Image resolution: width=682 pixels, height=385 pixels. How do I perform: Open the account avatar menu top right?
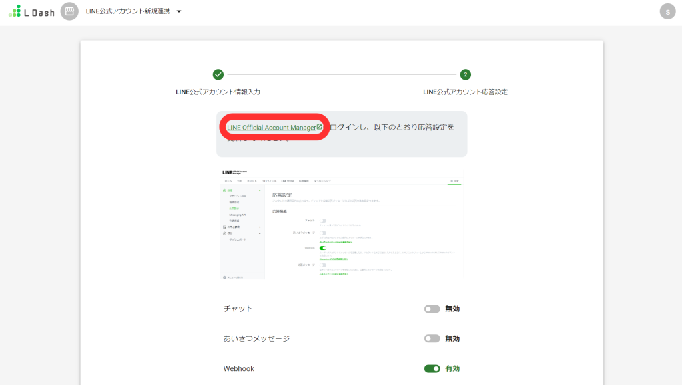pos(667,11)
